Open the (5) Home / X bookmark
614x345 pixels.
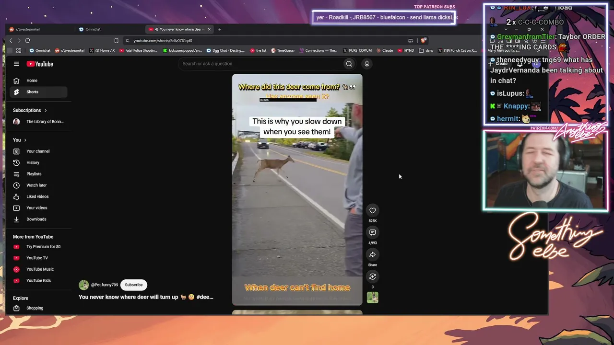[x=102, y=50]
